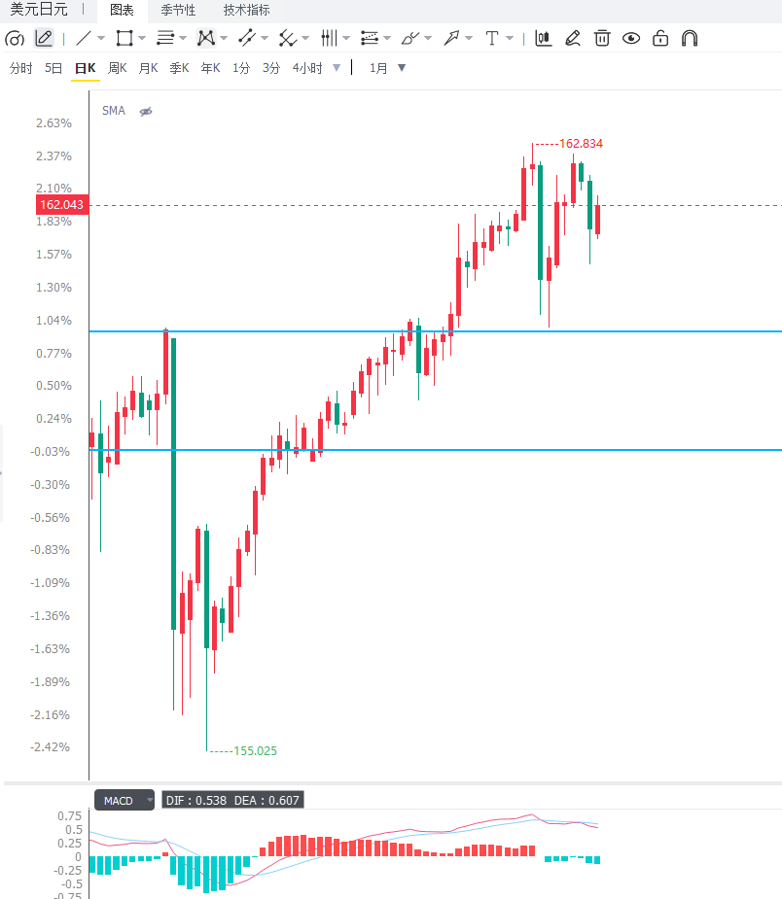
Task: Open the 季节性 tab
Action: click(178, 11)
